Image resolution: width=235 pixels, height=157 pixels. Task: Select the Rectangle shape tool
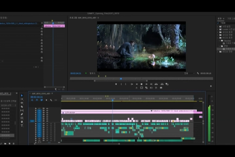point(22,118)
